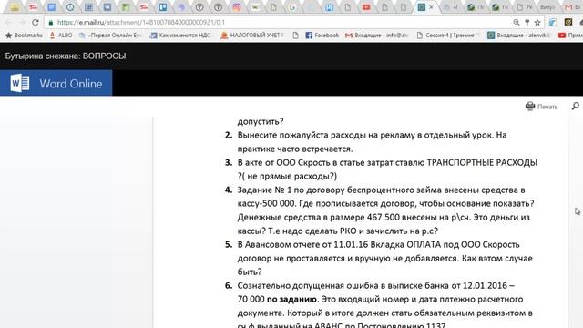Open the dark yellow-ring extension icon
The width and height of the screenshot is (583, 328).
click(568, 22)
